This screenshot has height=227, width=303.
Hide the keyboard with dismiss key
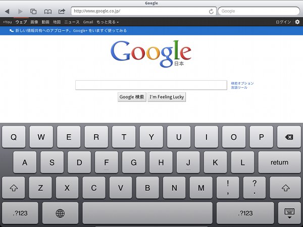tap(289, 213)
